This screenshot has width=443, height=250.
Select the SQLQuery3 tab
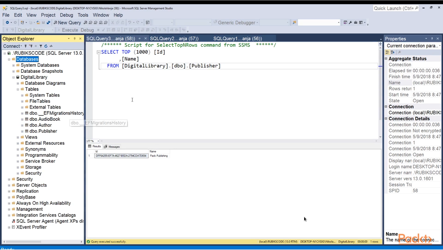(x=111, y=38)
